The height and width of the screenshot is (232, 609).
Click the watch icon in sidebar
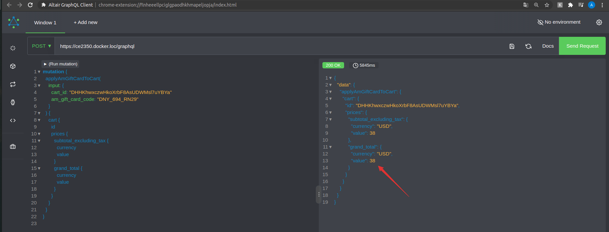click(x=13, y=103)
